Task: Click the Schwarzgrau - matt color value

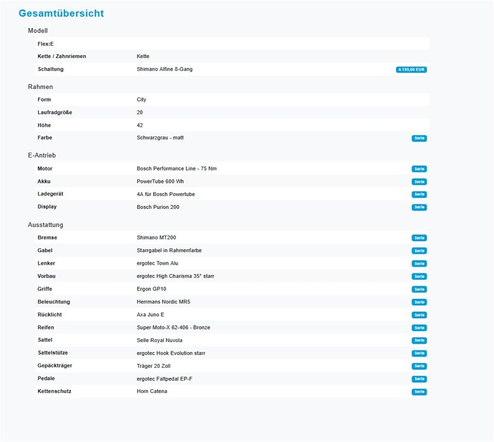Action: (160, 138)
